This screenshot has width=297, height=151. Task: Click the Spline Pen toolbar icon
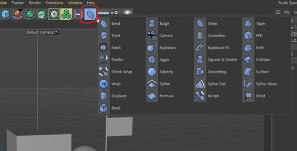coord(18,14)
